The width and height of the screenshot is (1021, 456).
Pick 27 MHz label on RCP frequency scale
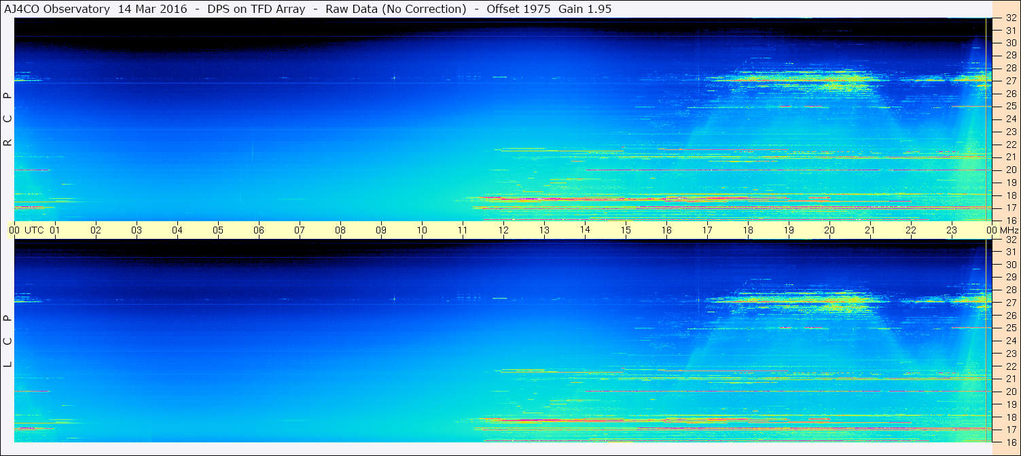click(1011, 81)
